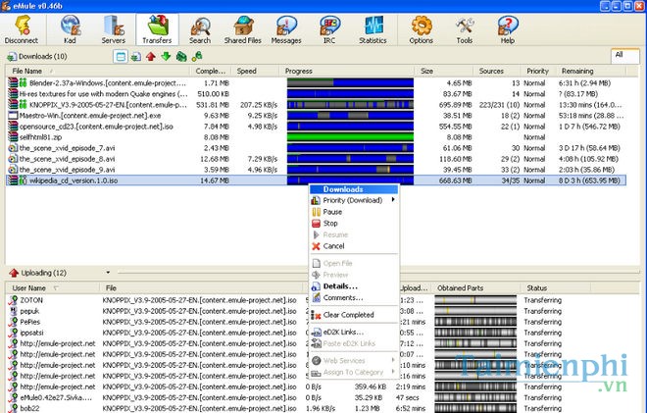Choose Cancel from context menu
This screenshot has height=413, width=647.
pyautogui.click(x=354, y=246)
